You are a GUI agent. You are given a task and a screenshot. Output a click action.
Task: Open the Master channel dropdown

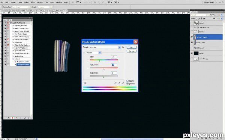click(x=93, y=53)
